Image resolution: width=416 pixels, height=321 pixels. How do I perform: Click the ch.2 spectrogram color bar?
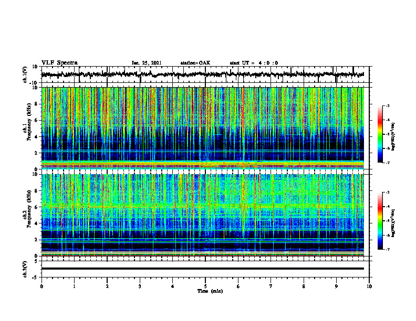pos(380,221)
